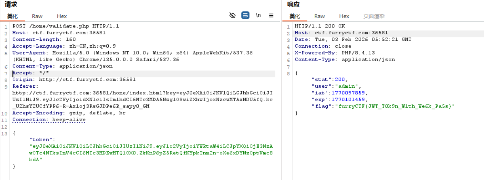The image size is (484, 180).
Task: Open the response Raw tab
Action: [320, 16]
